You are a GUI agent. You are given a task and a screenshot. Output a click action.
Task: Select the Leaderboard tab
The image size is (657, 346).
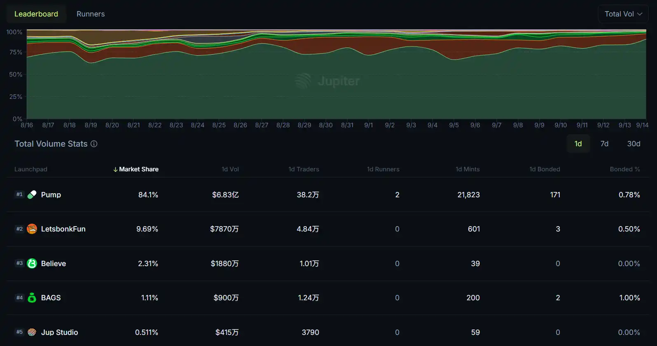[x=36, y=14]
